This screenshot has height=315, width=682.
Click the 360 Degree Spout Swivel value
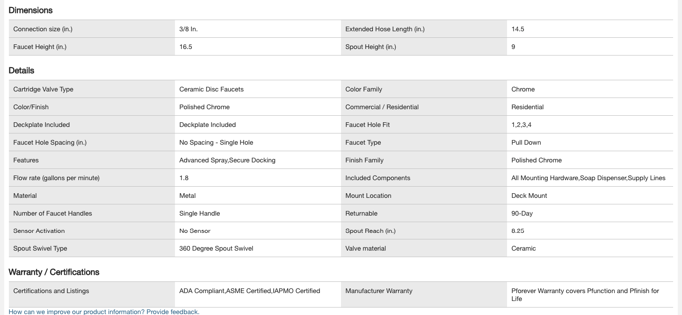(x=216, y=248)
